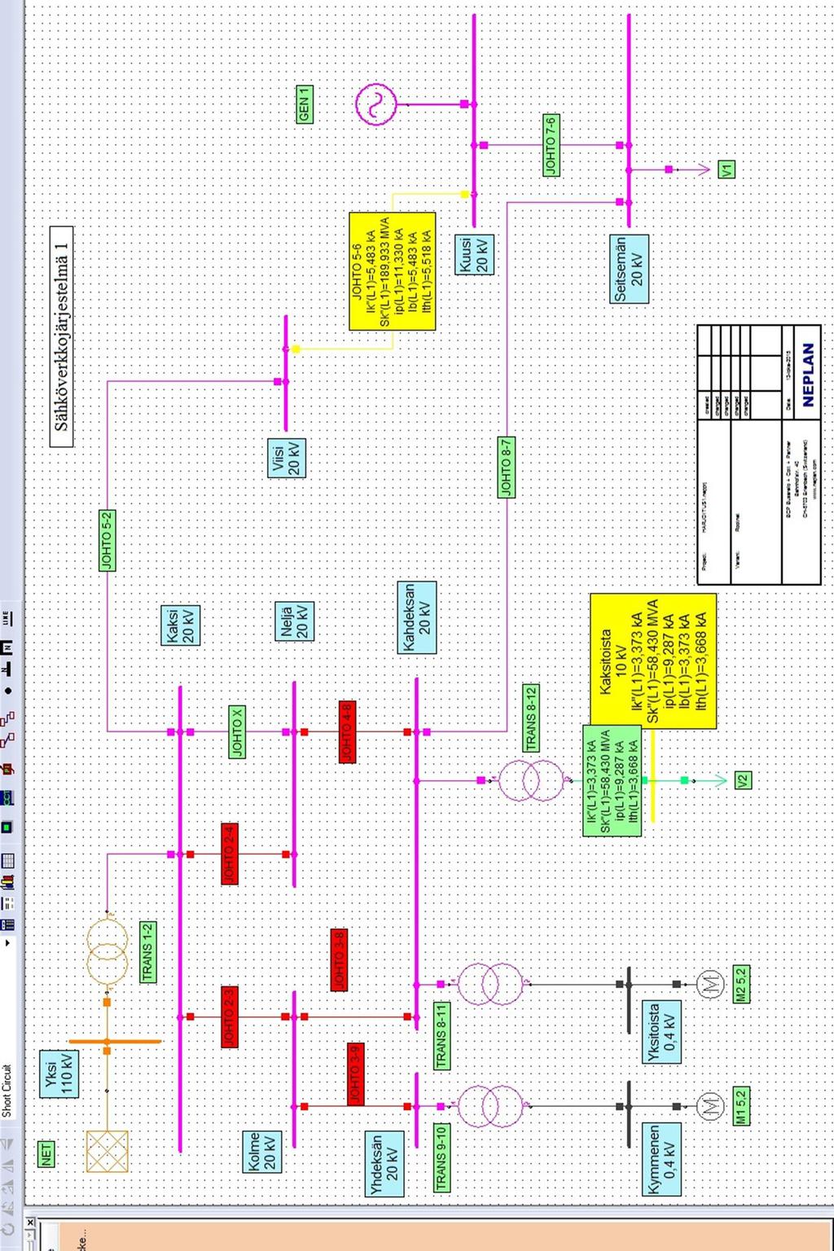The width and height of the screenshot is (834, 1251).
Task: Select the M1 motor symbol
Action: click(x=709, y=1106)
